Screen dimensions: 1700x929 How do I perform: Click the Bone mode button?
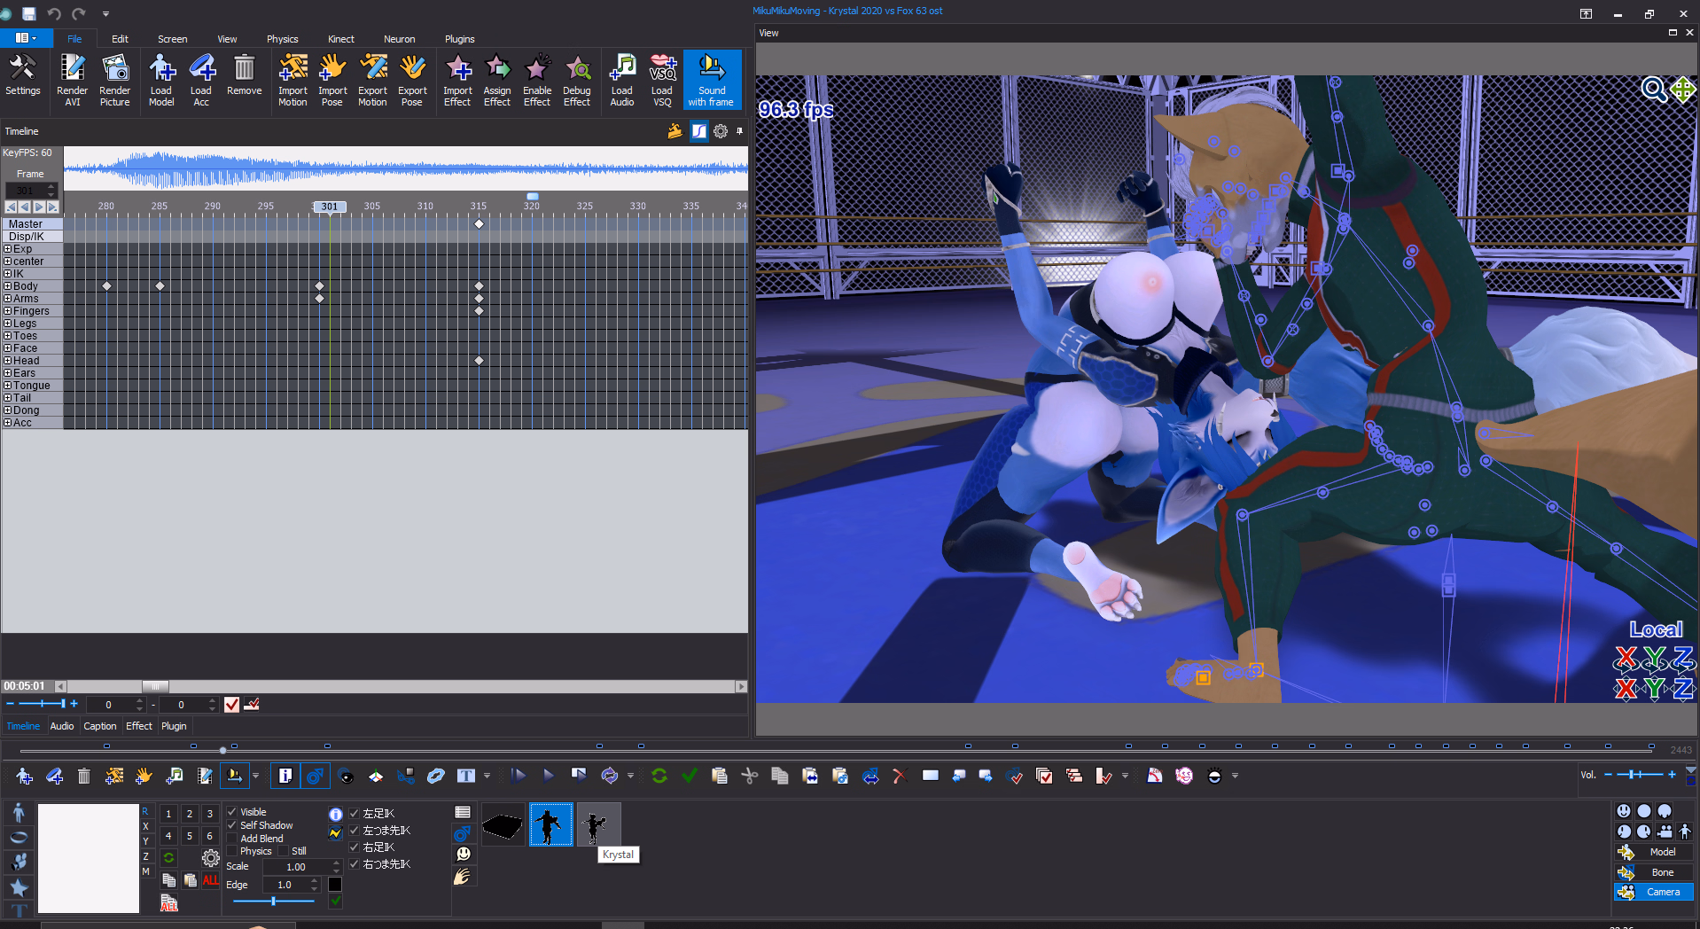(x=1654, y=872)
